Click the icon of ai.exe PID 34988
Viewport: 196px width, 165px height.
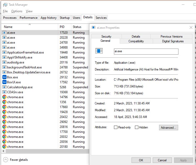[x=4, y=48]
